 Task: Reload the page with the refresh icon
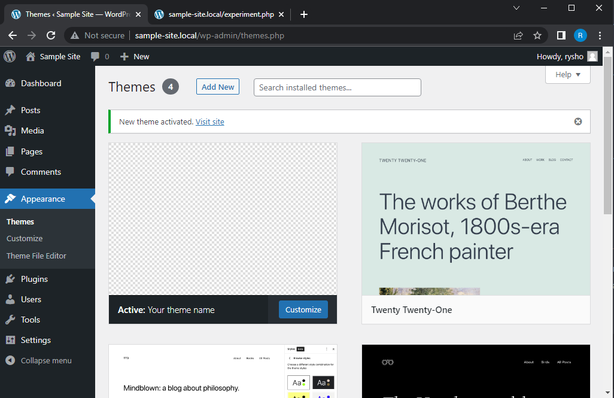coord(51,36)
